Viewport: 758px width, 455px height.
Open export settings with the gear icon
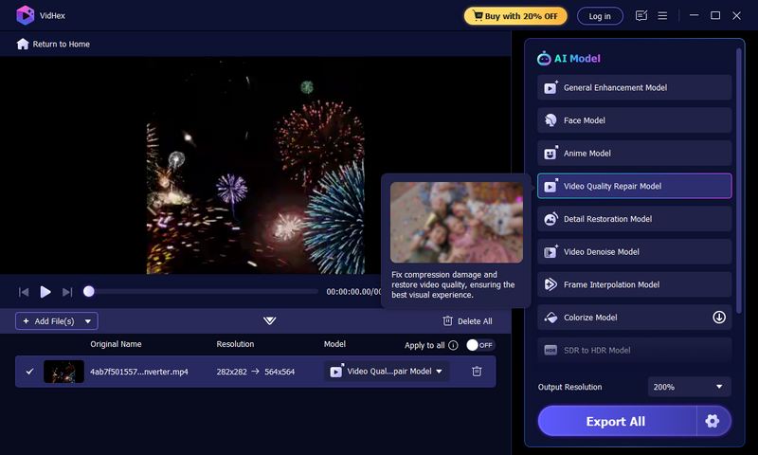[713, 421]
